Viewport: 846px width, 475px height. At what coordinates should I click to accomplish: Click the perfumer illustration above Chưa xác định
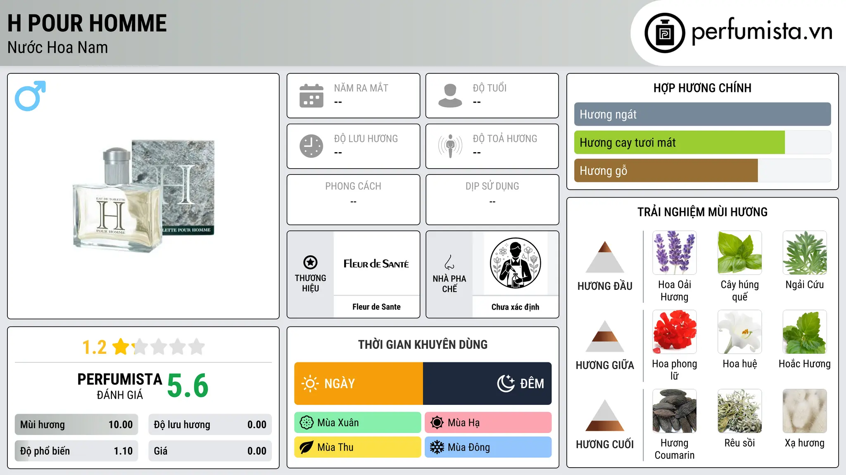click(515, 263)
